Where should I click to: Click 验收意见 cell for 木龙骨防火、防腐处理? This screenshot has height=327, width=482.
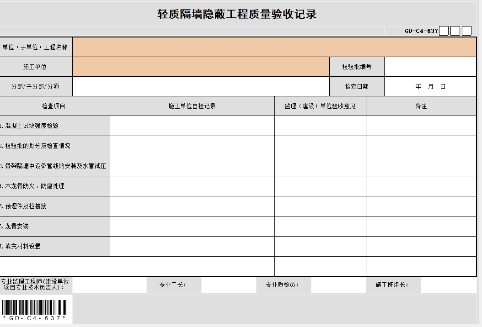click(x=320, y=186)
